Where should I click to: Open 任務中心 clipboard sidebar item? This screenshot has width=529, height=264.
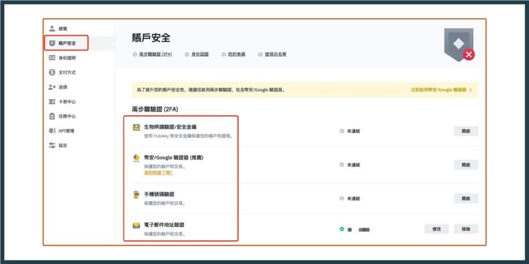click(x=63, y=116)
